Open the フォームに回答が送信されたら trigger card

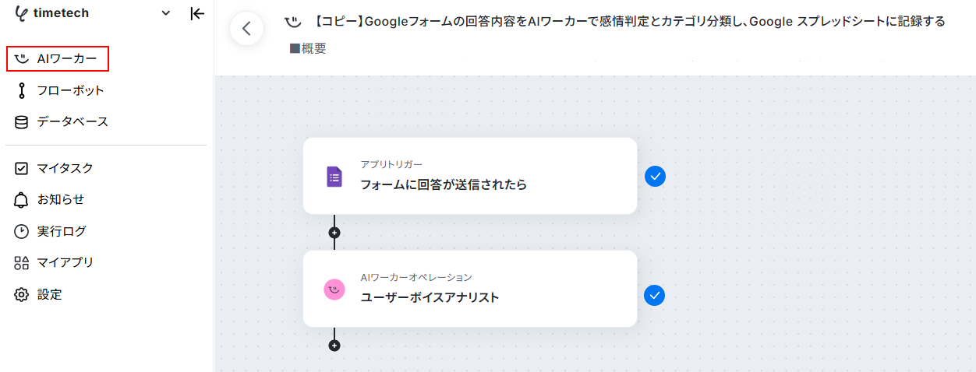[x=470, y=176]
